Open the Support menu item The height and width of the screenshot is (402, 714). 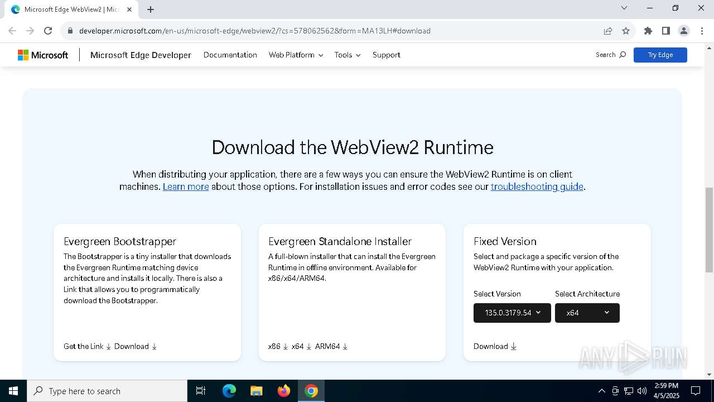pyautogui.click(x=387, y=55)
